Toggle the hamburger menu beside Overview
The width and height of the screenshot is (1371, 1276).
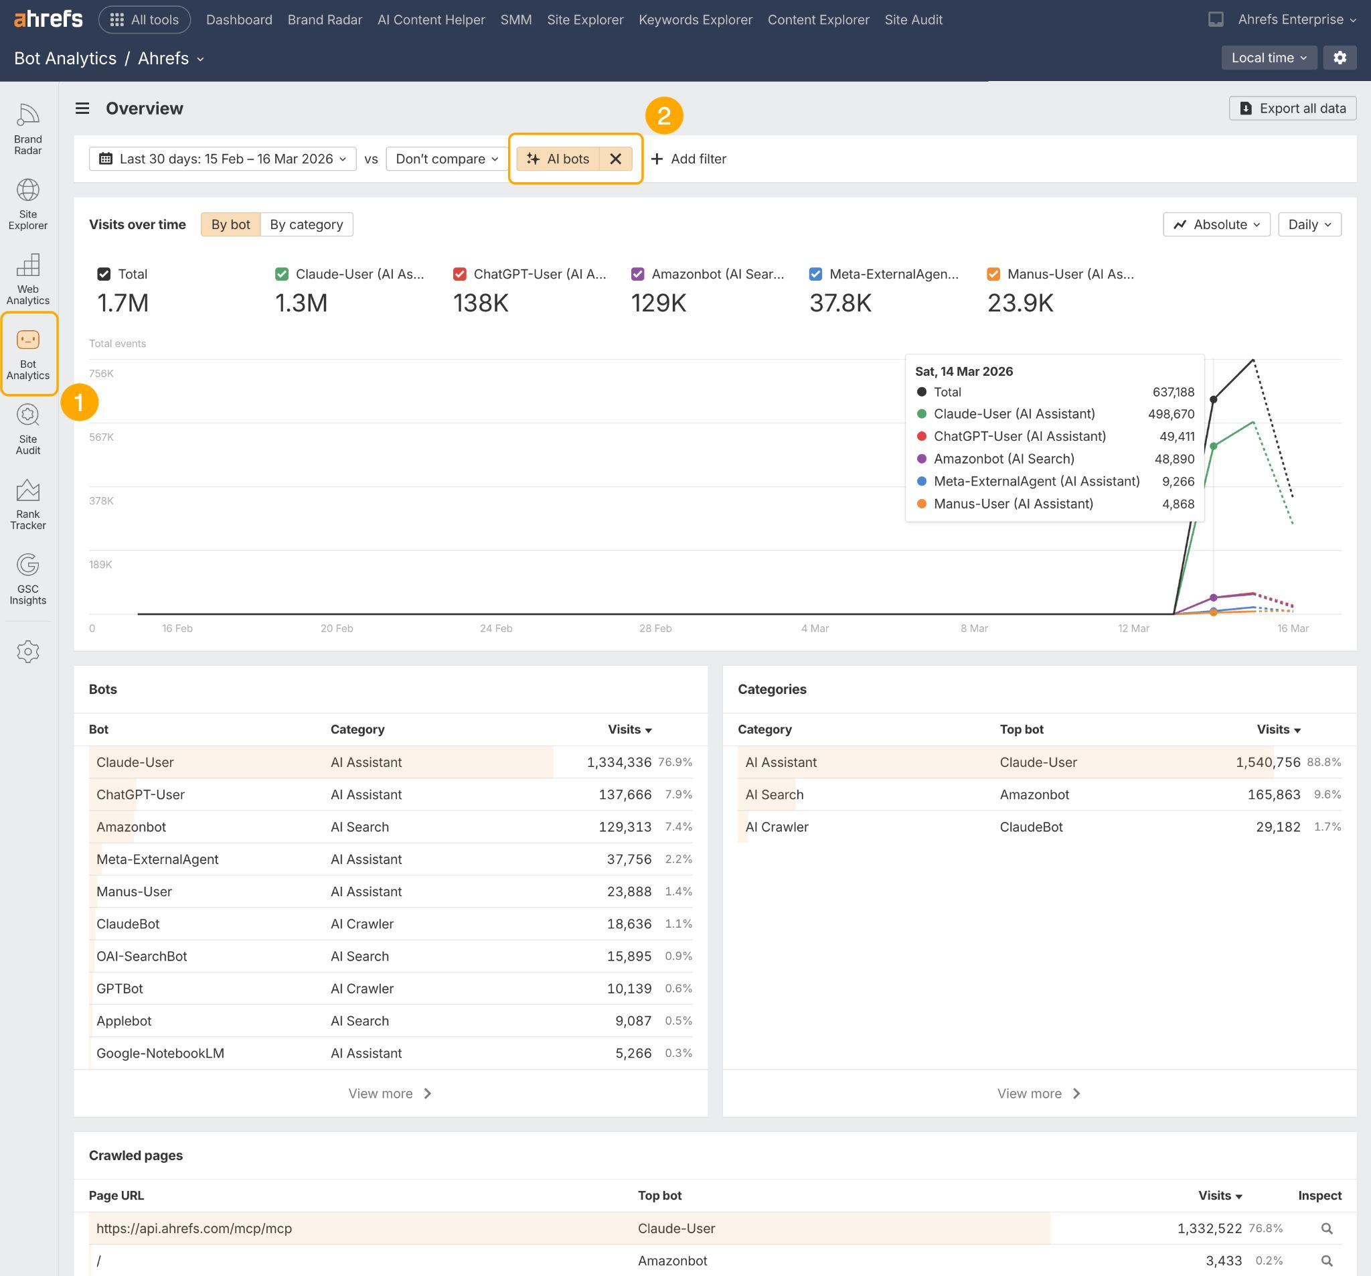click(82, 109)
